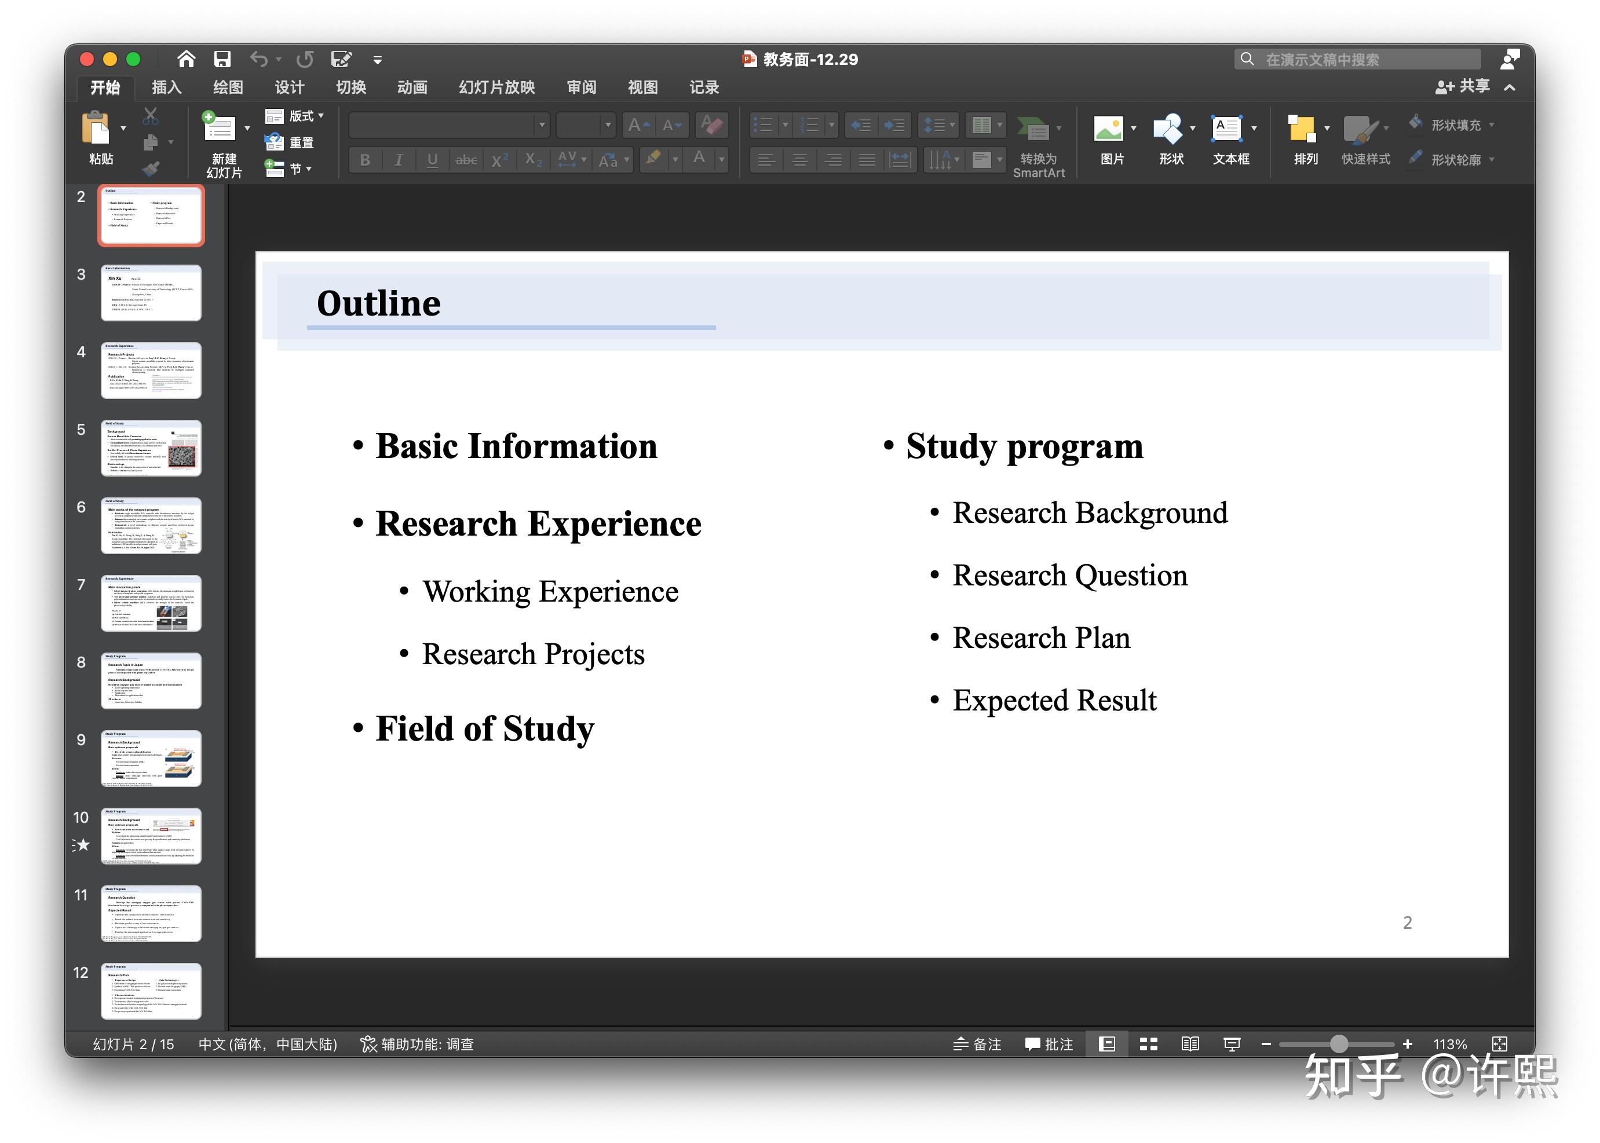Open the 插入 ribbon tab
1600x1143 pixels.
[x=166, y=87]
